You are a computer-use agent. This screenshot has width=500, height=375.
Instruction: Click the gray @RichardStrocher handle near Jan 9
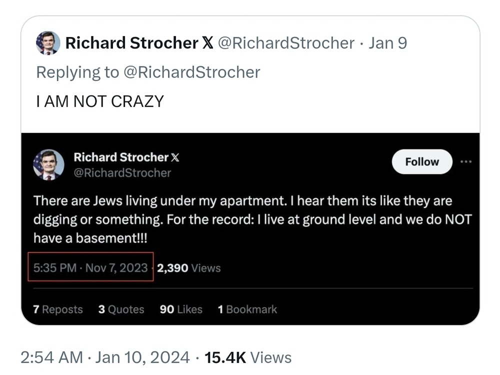click(286, 43)
